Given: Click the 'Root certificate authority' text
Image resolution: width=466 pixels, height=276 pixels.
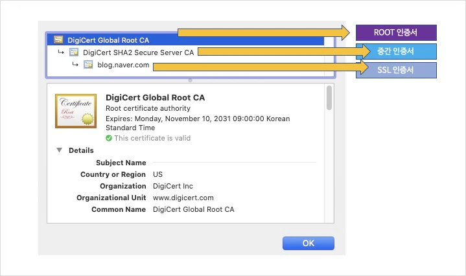Looking at the screenshot, I should coord(148,108).
